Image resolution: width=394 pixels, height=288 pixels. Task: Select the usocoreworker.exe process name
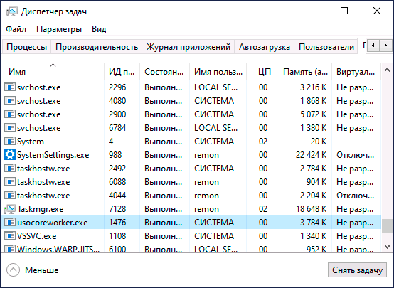53,223
